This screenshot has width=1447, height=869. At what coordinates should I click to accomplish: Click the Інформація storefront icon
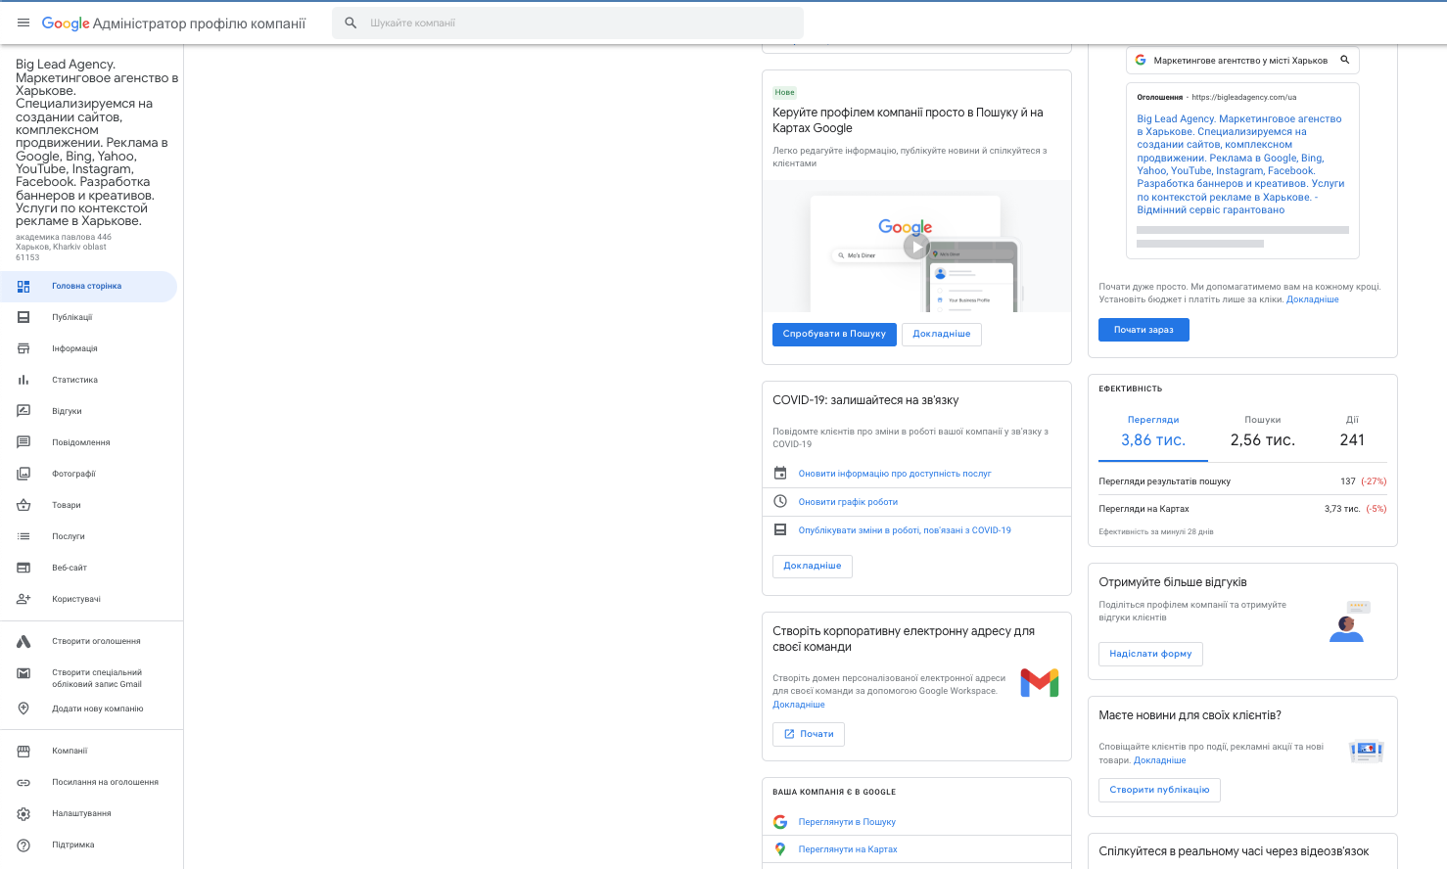tap(23, 348)
